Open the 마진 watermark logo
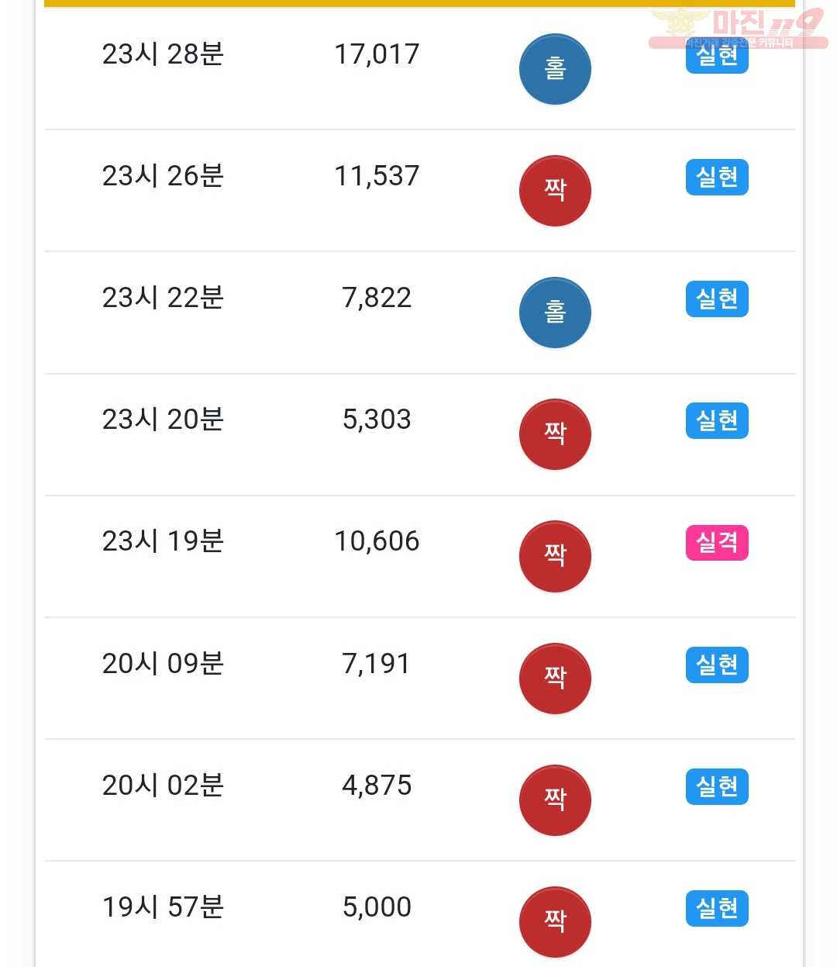This screenshot has width=837, height=967. (x=738, y=28)
